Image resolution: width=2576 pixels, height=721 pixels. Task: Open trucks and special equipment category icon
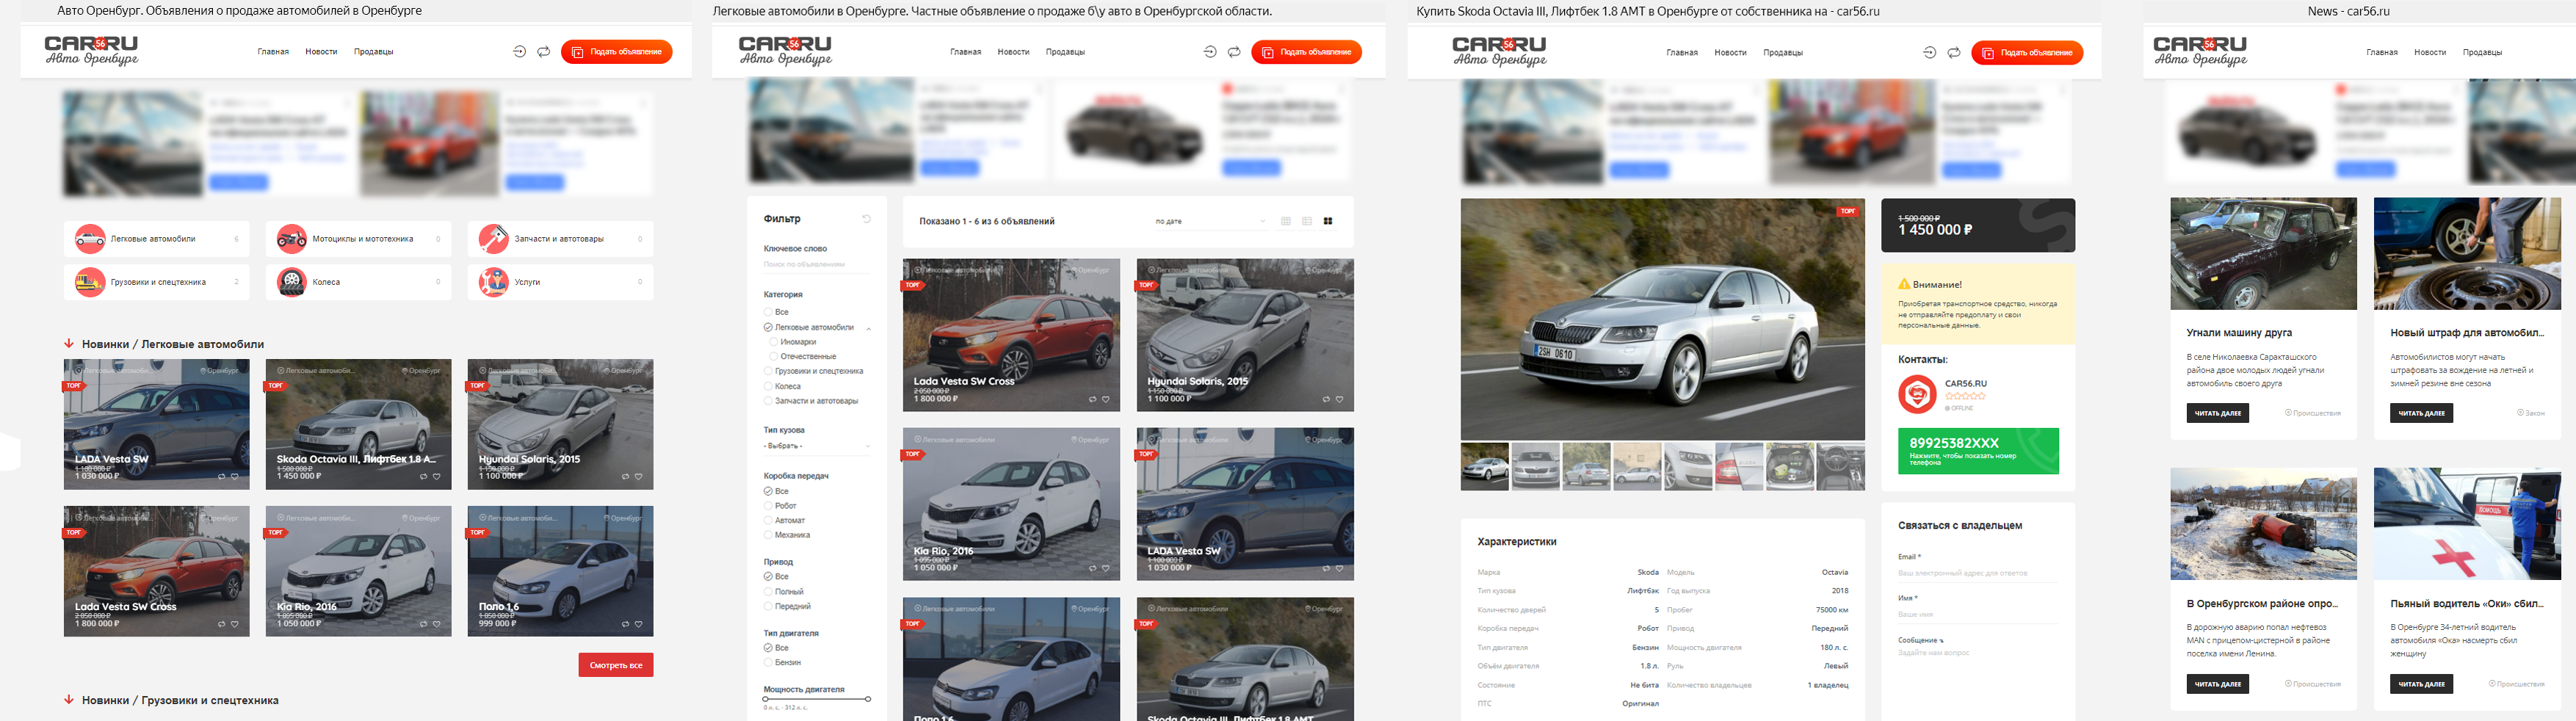[90, 282]
